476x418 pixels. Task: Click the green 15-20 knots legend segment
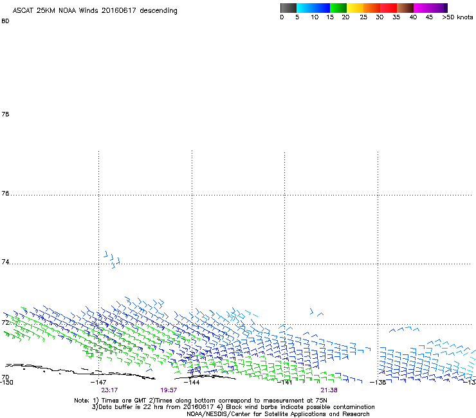[338, 8]
